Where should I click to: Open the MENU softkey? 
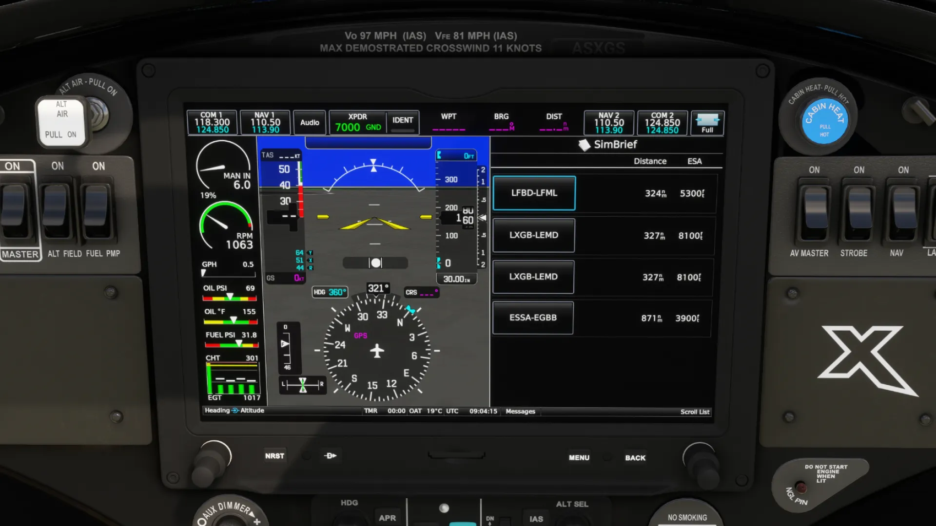[579, 457]
